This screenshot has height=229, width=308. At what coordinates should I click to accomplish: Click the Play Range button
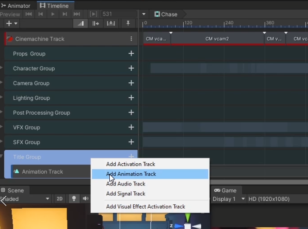(93, 14)
